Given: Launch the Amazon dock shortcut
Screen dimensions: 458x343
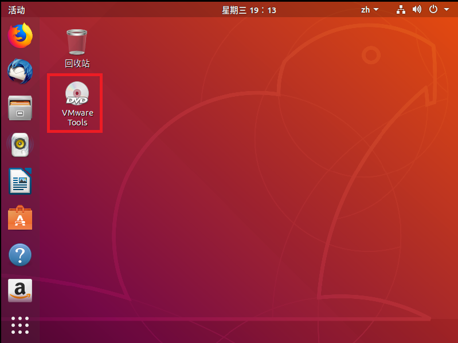Looking at the screenshot, I should coord(20,291).
